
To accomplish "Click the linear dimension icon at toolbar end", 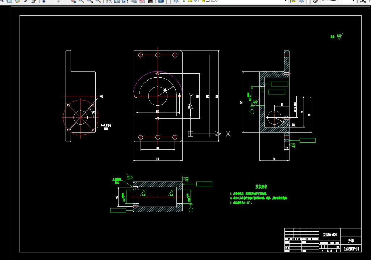I will click(x=362, y=1).
